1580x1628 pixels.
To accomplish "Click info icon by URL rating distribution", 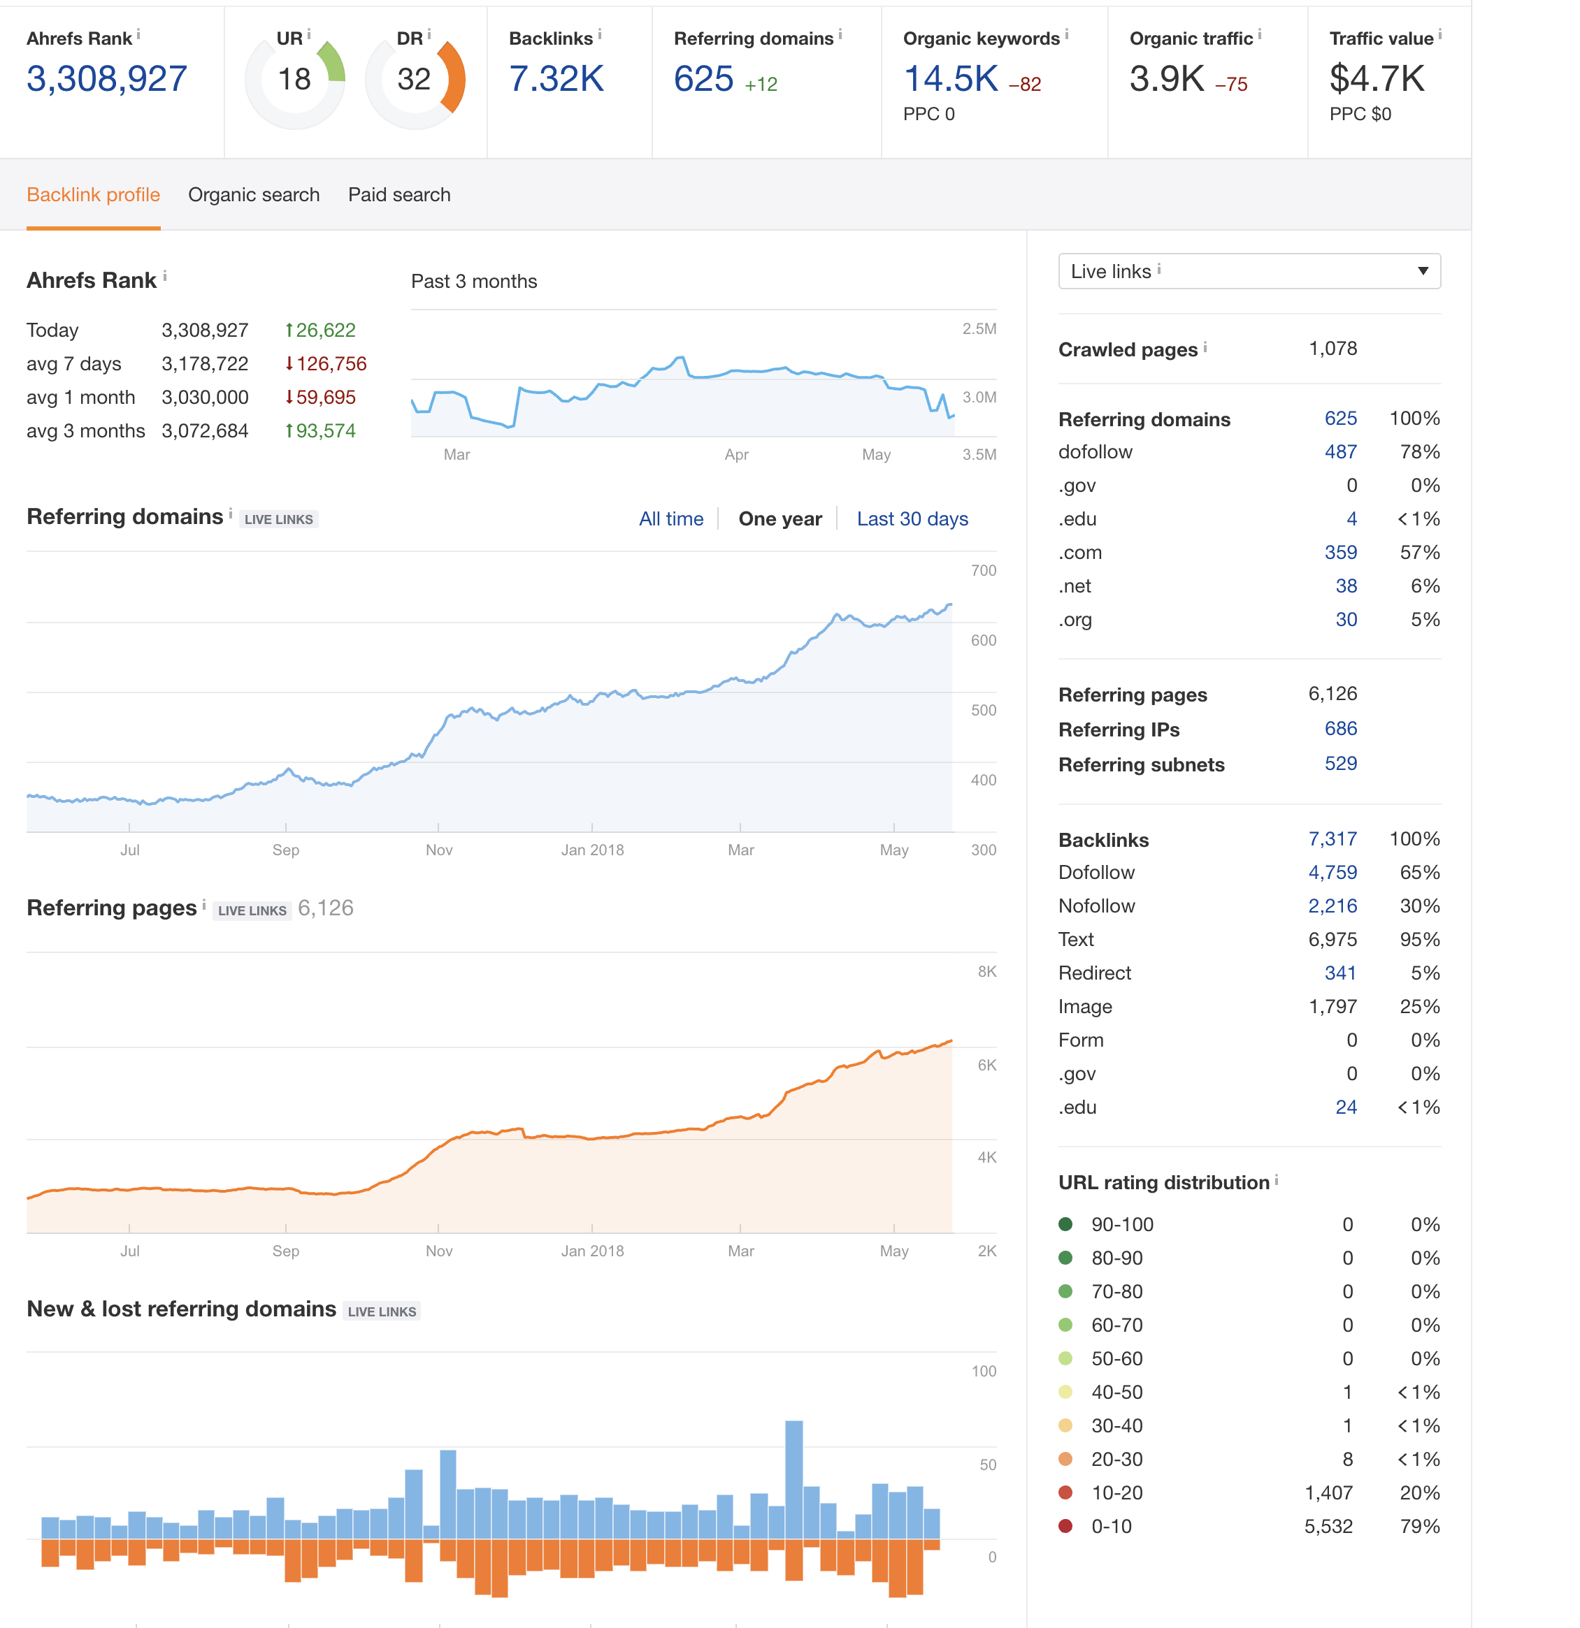I will point(1277,1180).
